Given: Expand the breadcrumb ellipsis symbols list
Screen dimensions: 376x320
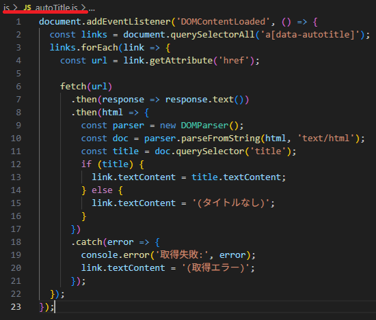Looking at the screenshot, I should click(92, 9).
